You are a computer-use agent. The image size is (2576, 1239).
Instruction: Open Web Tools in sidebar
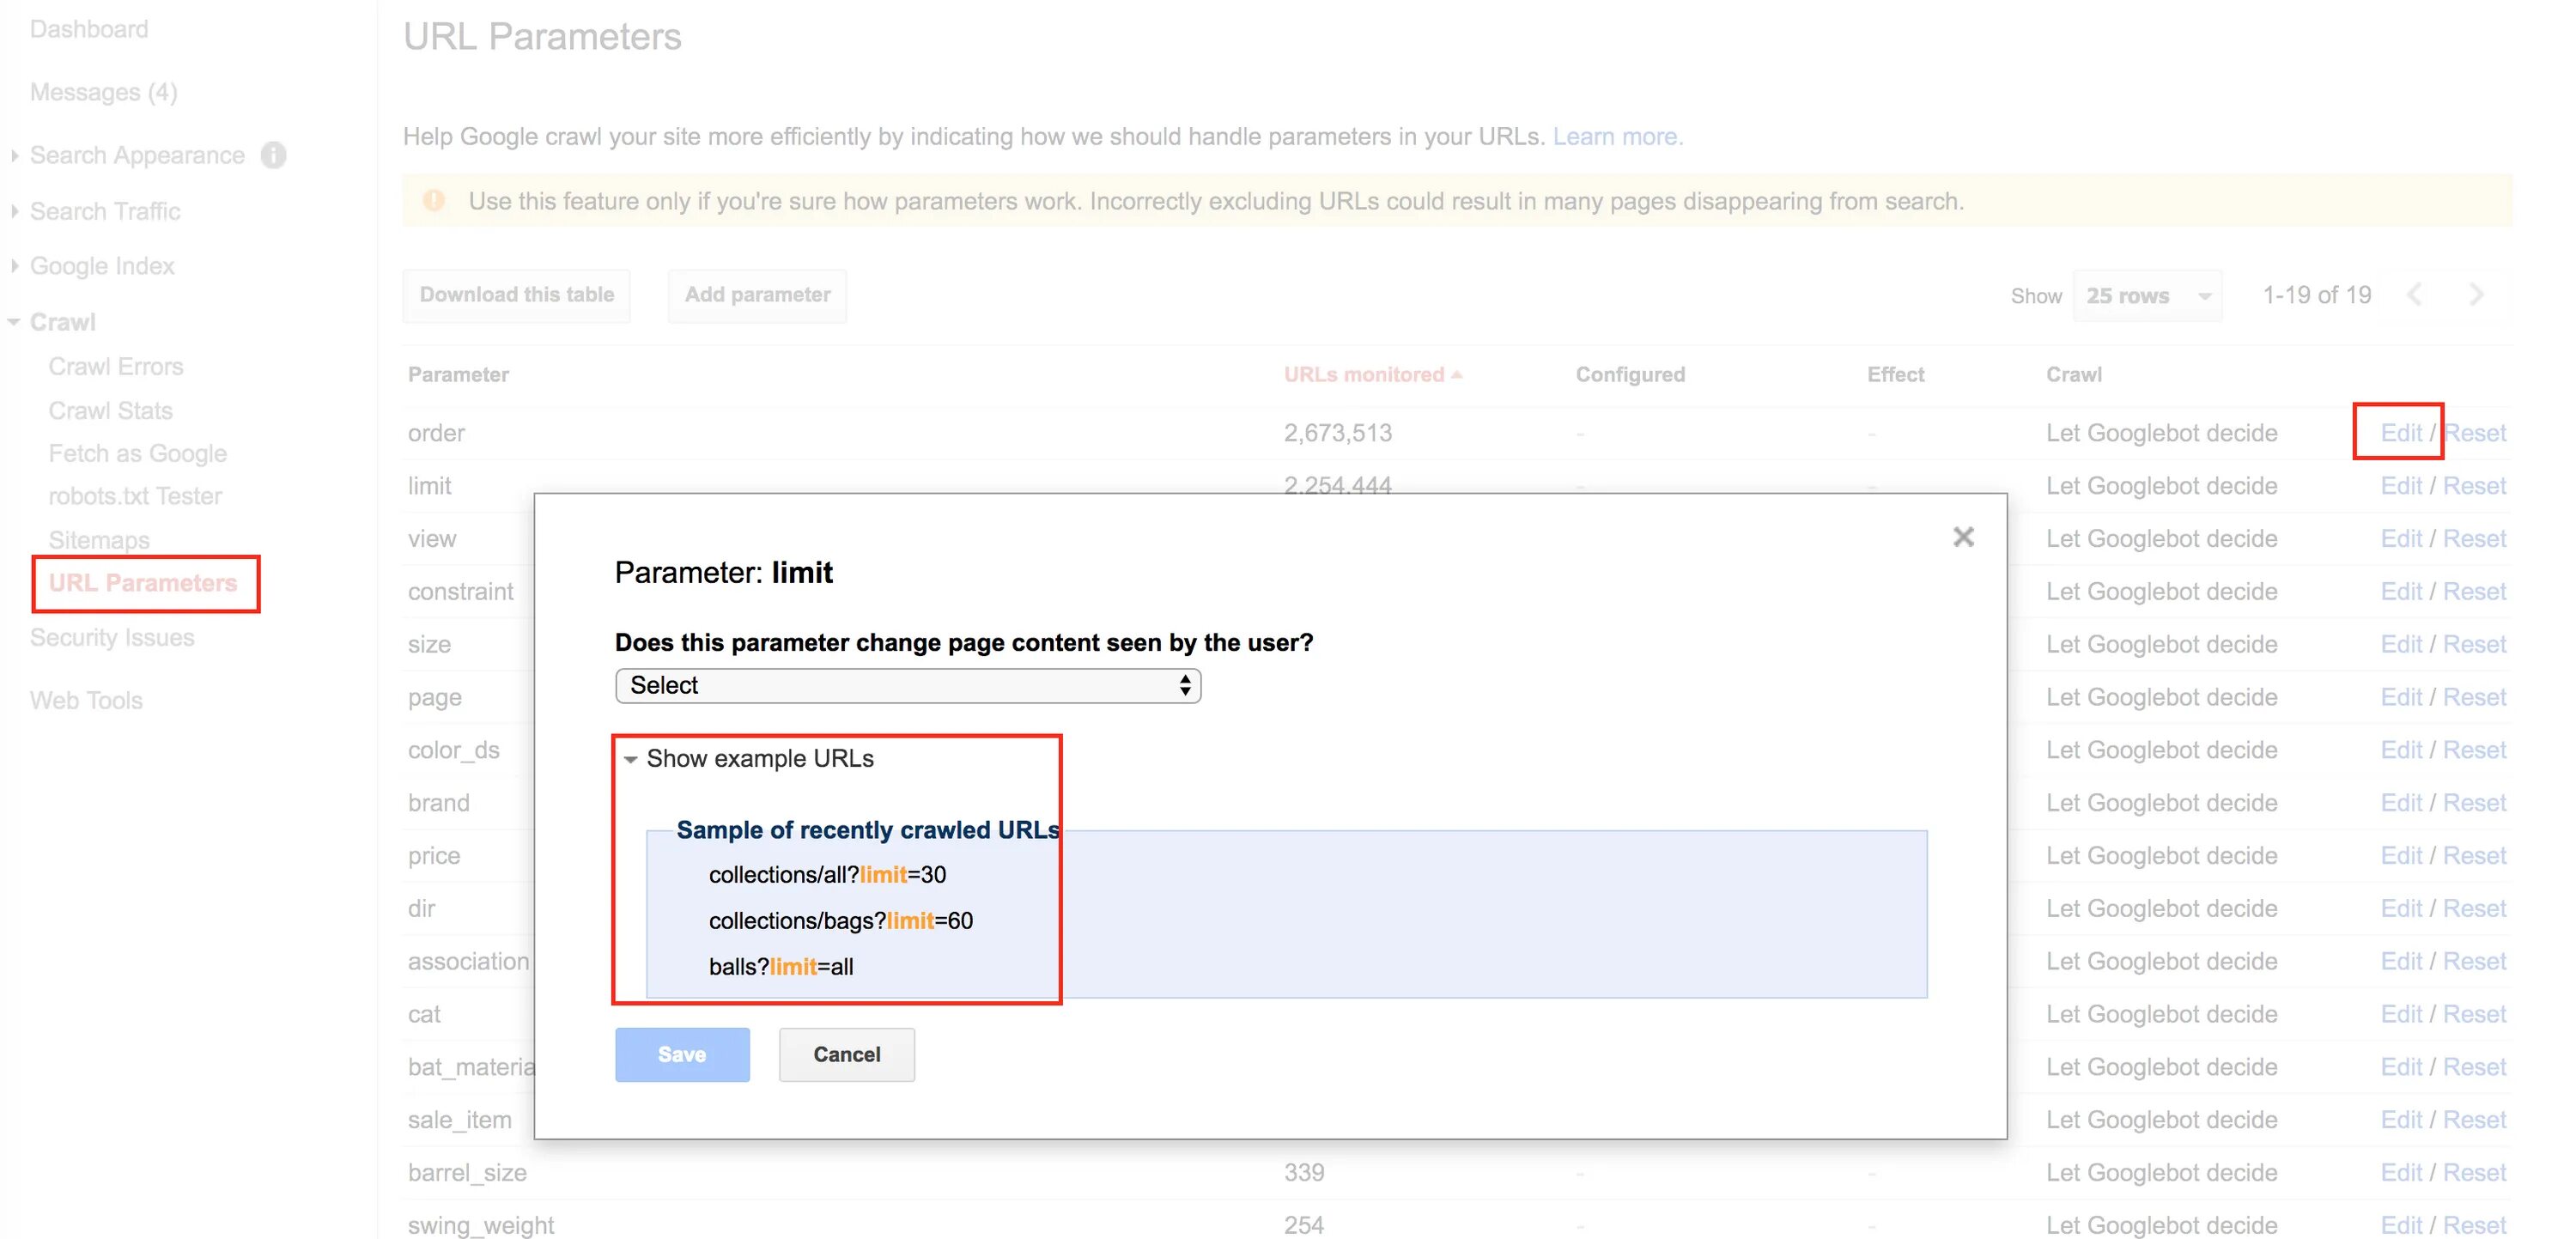[86, 700]
